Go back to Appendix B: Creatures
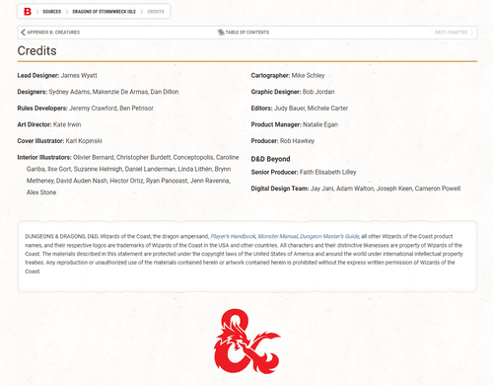Screen dimensions: 493x386 click(x=53, y=33)
